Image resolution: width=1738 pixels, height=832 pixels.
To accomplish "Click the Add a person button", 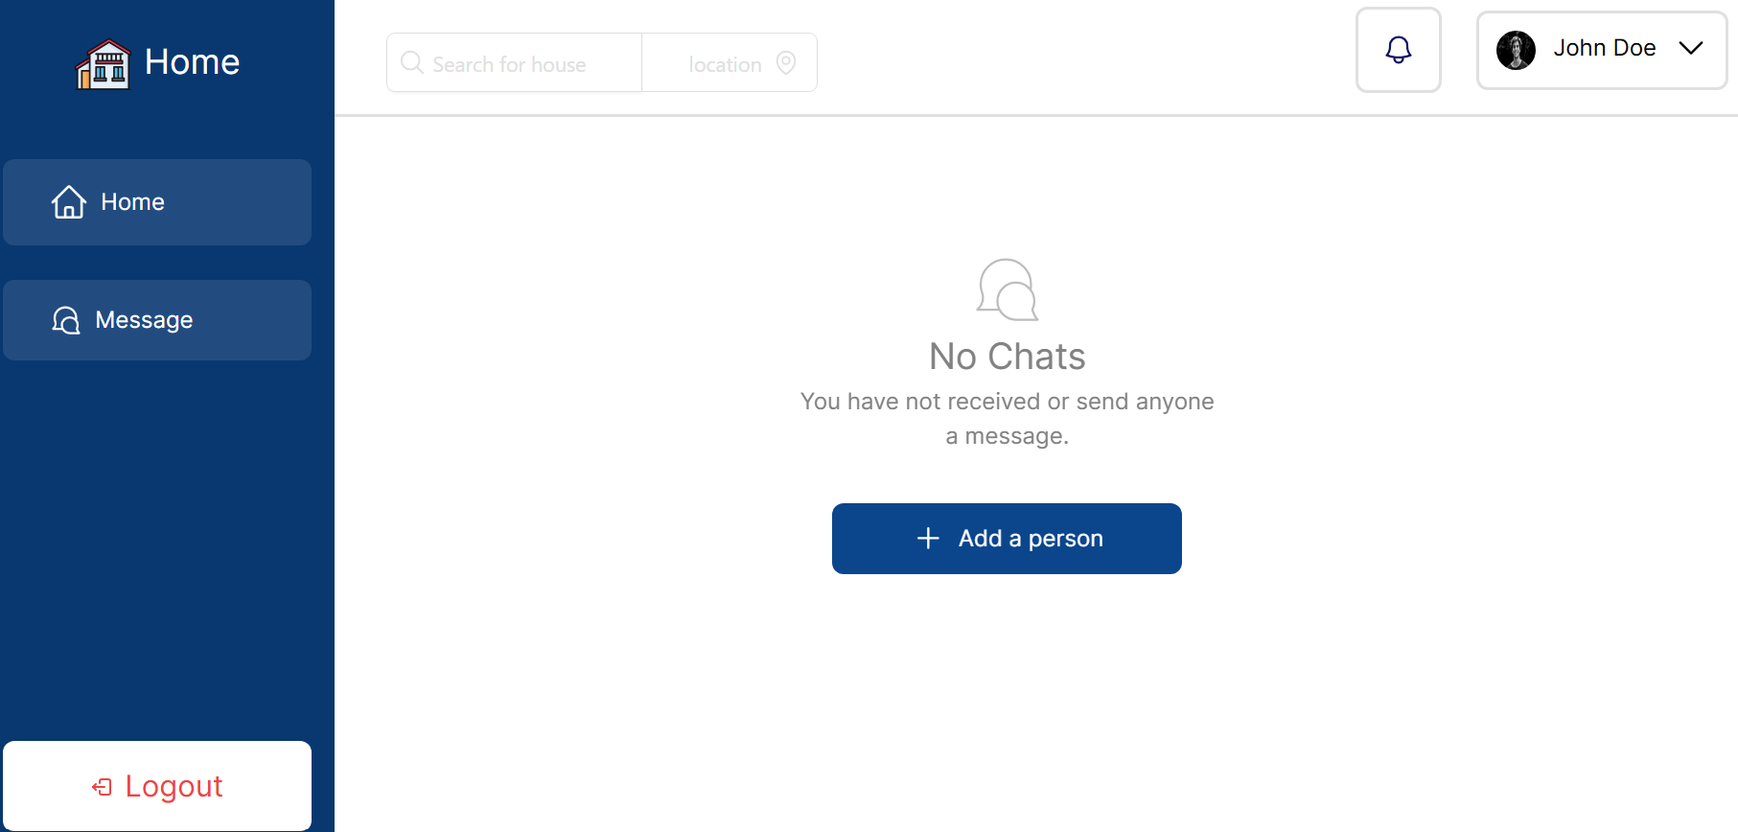I will click(1007, 539).
